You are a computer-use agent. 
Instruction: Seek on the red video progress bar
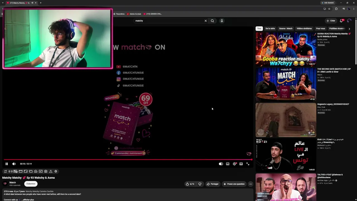[x=128, y=160]
